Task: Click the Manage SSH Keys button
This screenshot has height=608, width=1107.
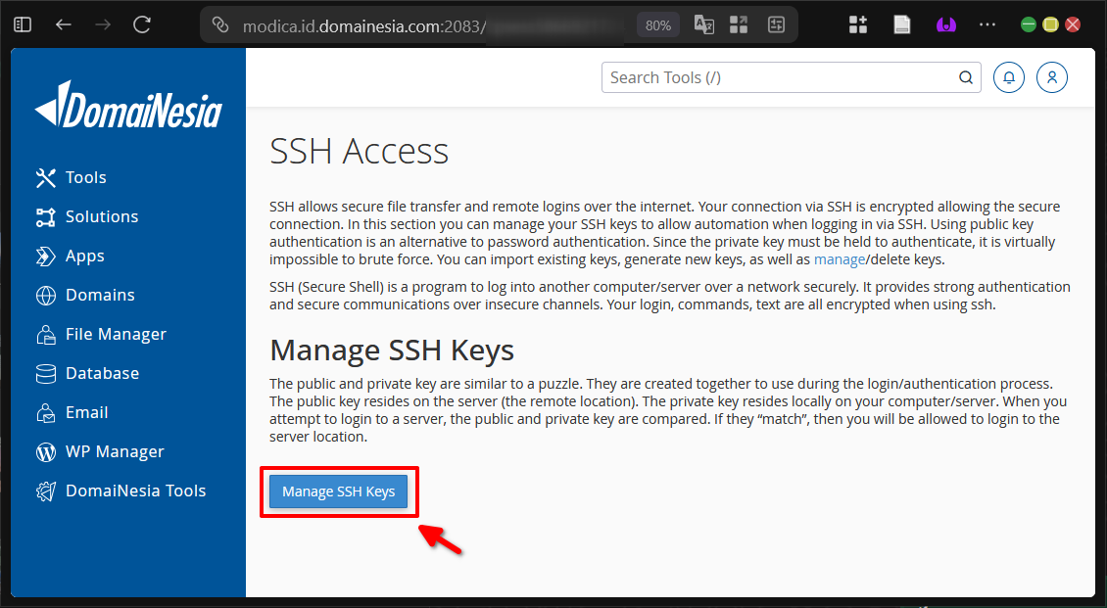Action: click(339, 491)
